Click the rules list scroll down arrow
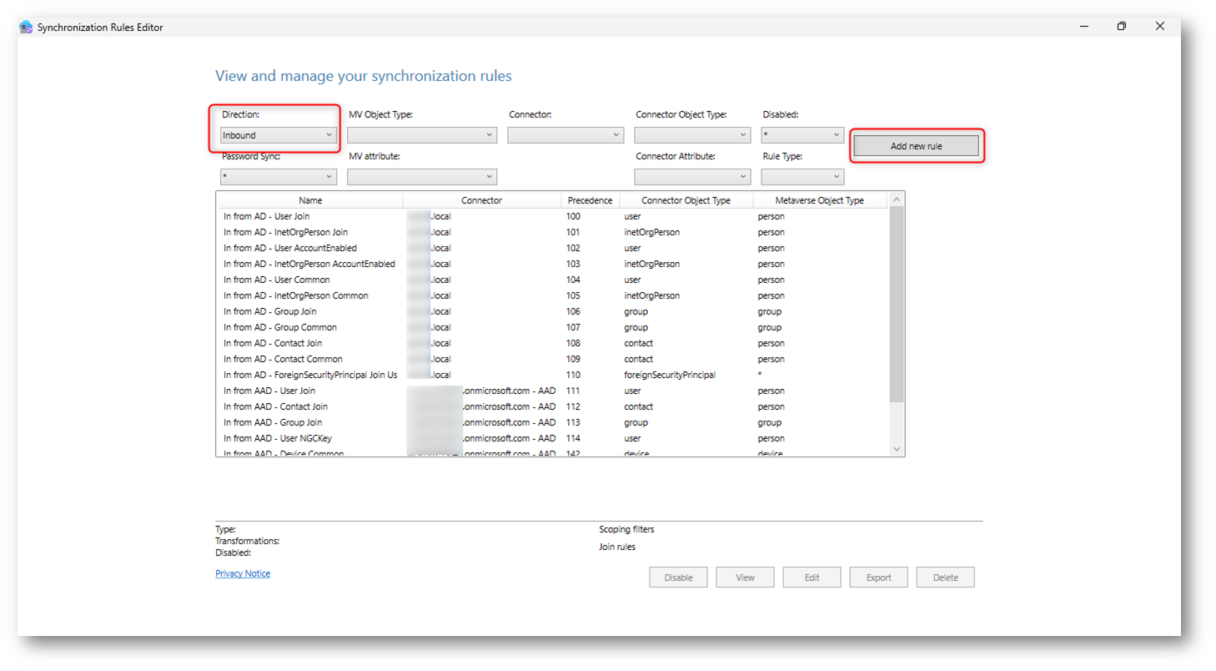The image size is (1216, 671). [897, 449]
